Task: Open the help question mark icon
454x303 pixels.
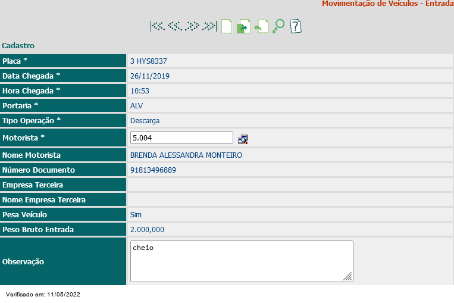Action: tap(296, 26)
